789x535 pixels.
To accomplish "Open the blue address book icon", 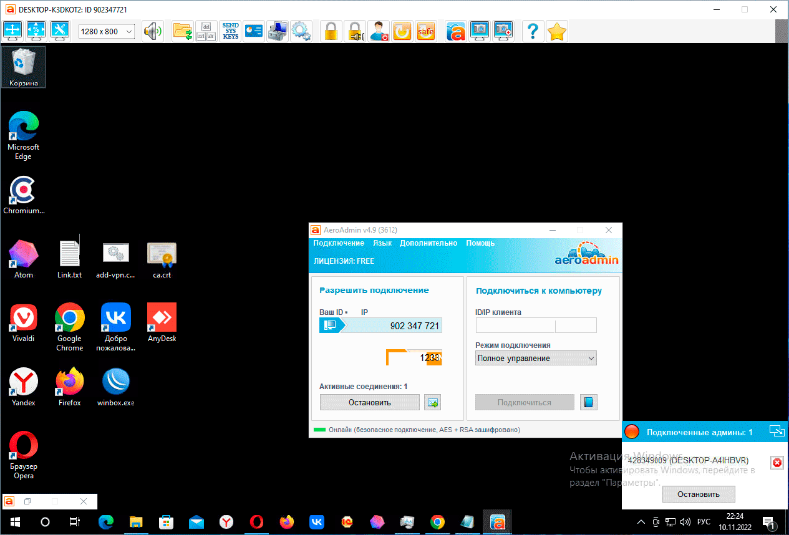I will 589,402.
